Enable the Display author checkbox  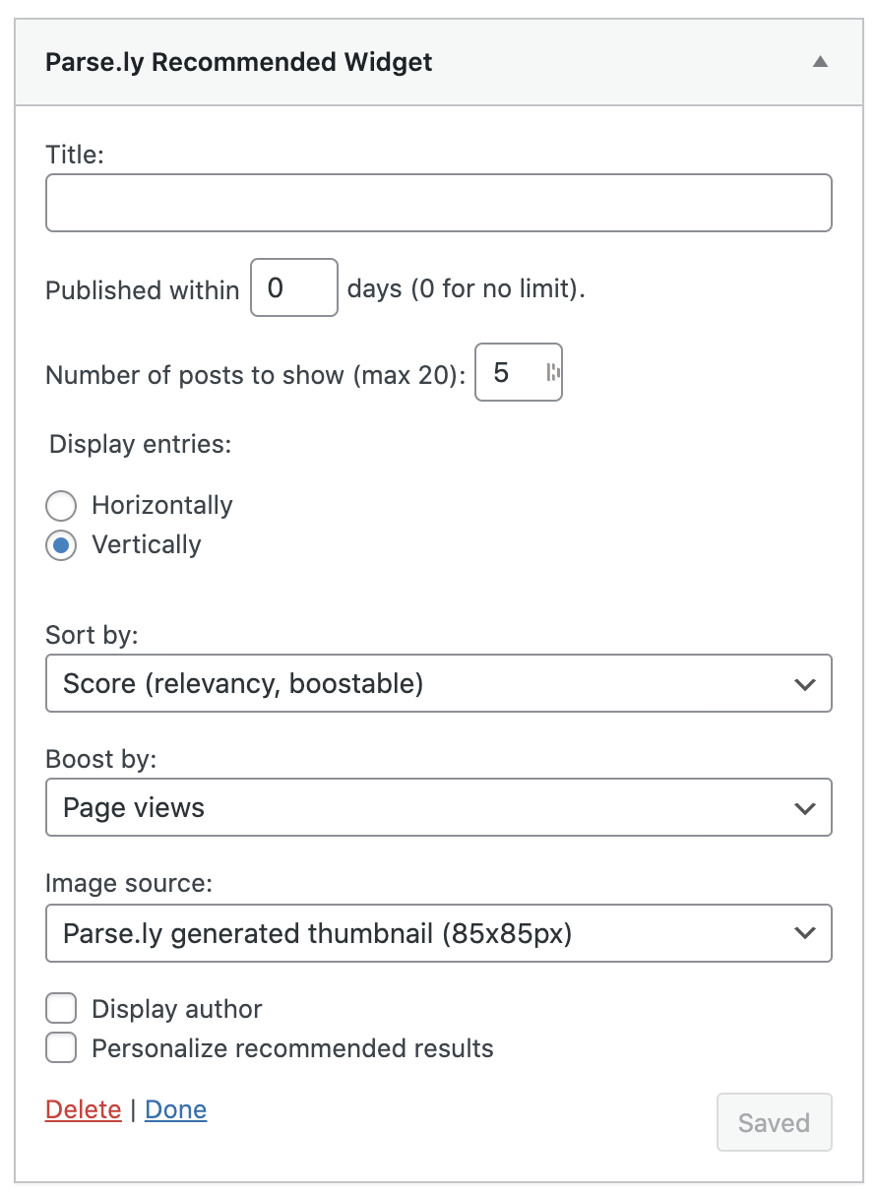click(x=61, y=1009)
